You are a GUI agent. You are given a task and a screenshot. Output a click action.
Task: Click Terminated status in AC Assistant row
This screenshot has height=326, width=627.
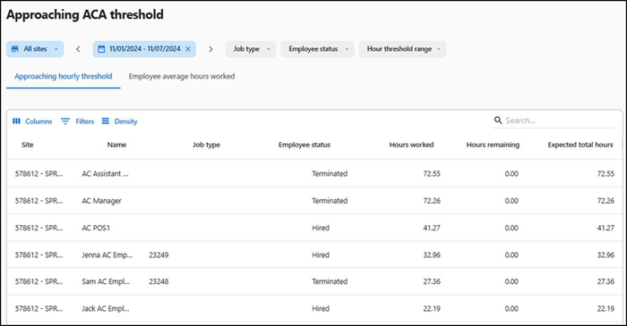click(x=330, y=174)
